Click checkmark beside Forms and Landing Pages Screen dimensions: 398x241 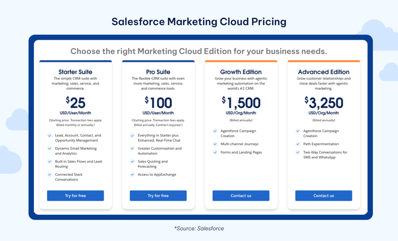pos(215,152)
